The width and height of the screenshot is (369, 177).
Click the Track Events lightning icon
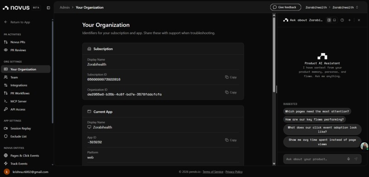pyautogui.click(x=6, y=164)
